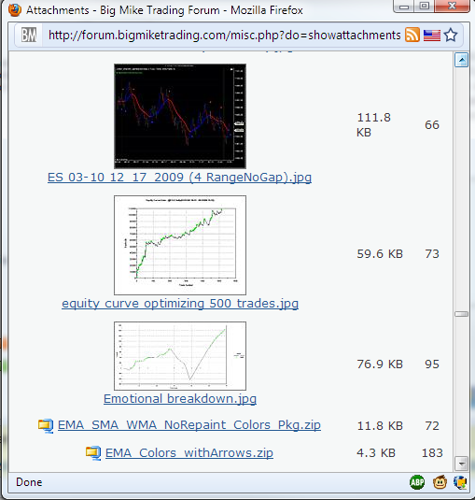Click the URL in the address bar
Screen dimensions: 475x500
pos(225,36)
